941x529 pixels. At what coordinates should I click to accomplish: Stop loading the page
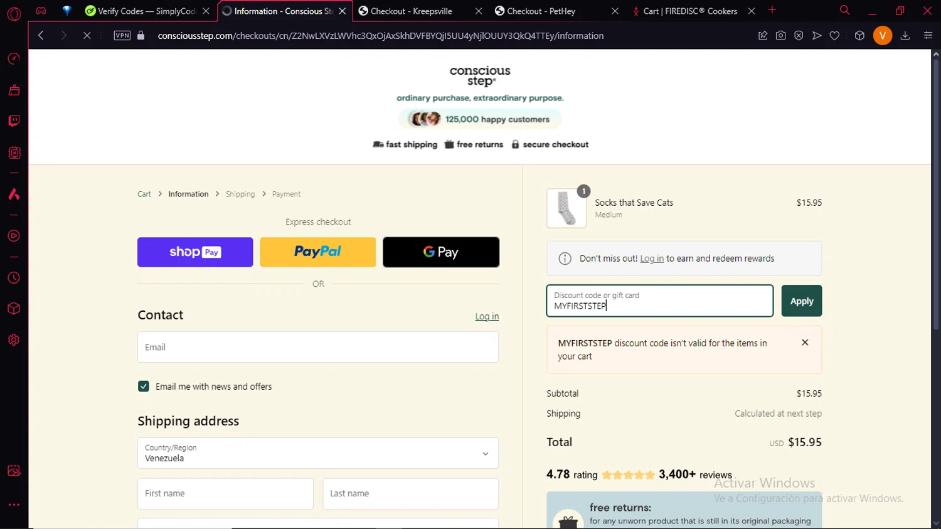click(x=87, y=36)
